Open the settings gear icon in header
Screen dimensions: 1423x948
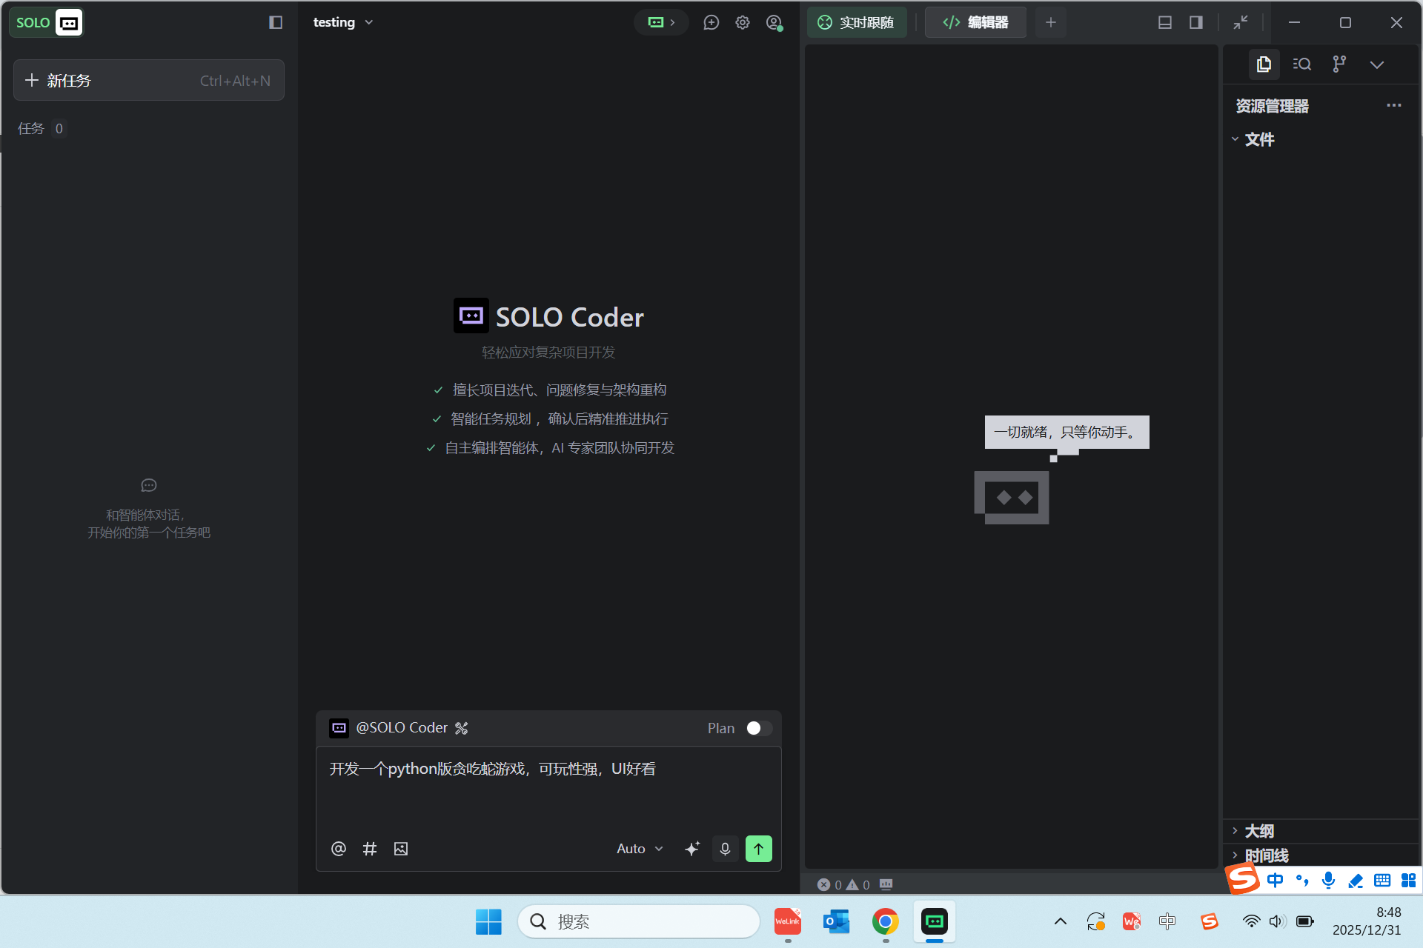(743, 22)
